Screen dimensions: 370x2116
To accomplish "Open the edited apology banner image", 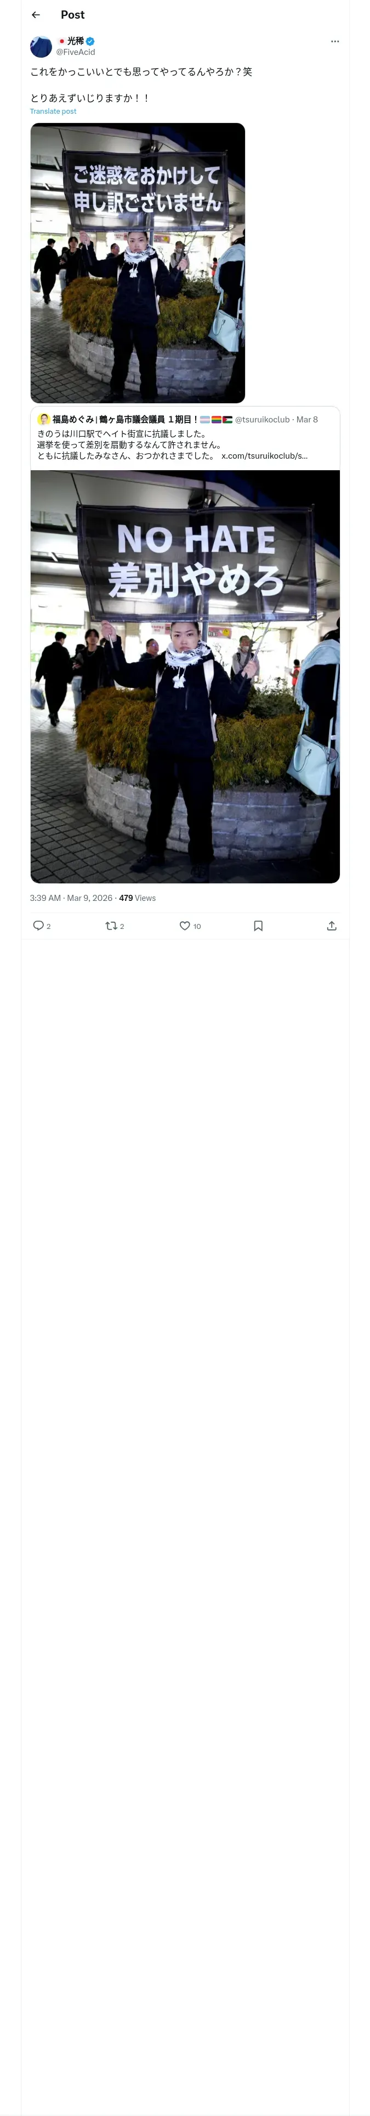I will [138, 263].
